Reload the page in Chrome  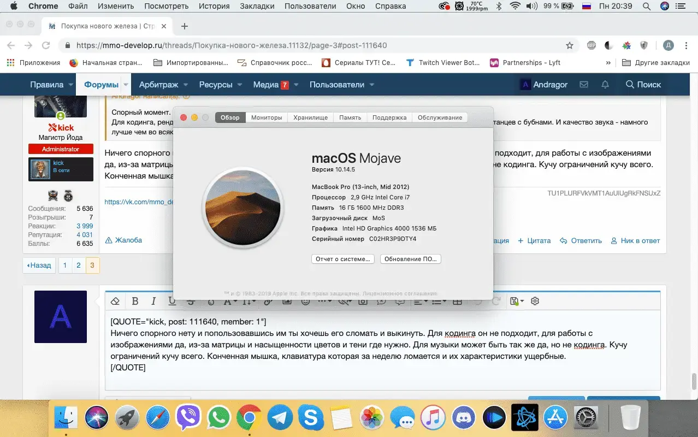coord(46,45)
